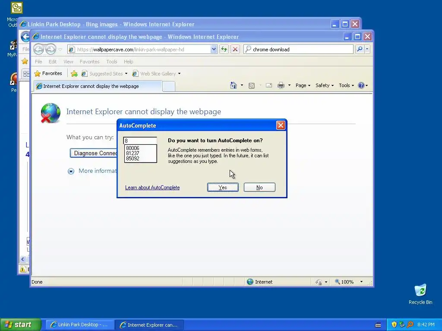The height and width of the screenshot is (331, 442).
Task: Click the Start button
Action: coord(21,325)
